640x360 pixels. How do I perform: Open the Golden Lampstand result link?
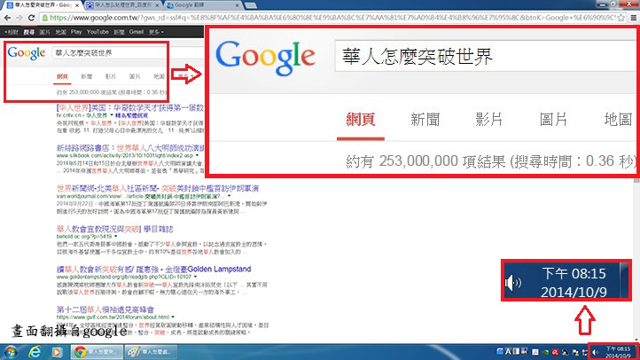[153, 269]
